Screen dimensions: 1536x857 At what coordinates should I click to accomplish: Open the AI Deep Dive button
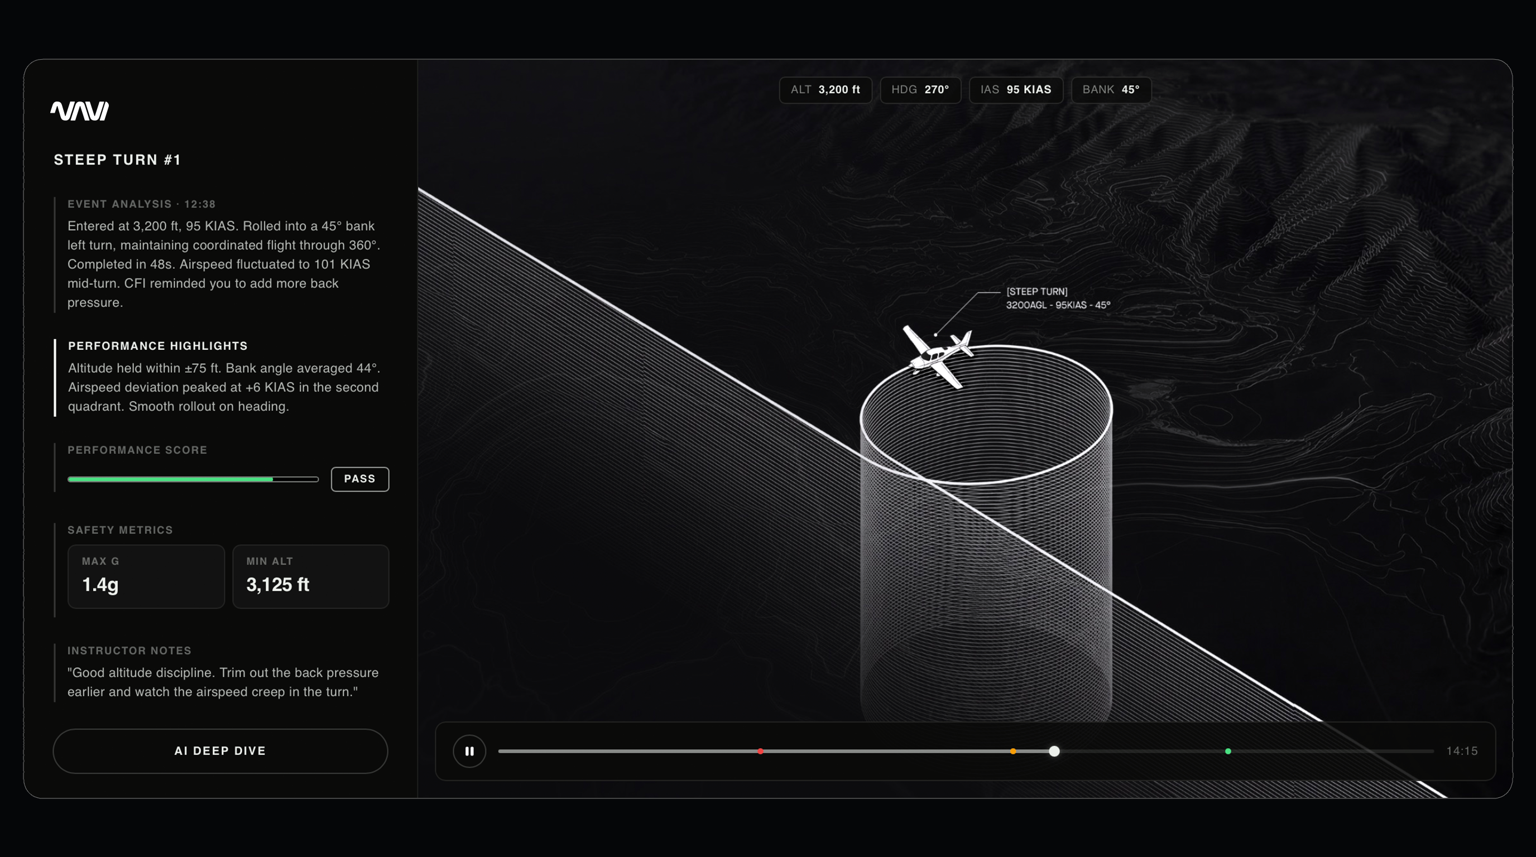click(220, 751)
